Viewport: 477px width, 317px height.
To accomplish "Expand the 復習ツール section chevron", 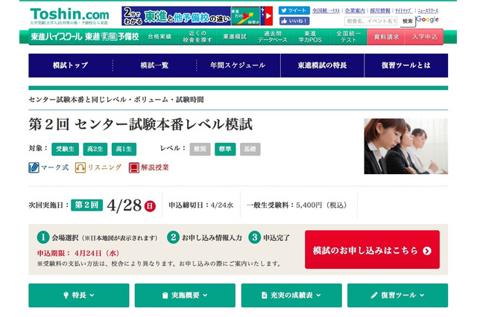I will click(x=422, y=295).
